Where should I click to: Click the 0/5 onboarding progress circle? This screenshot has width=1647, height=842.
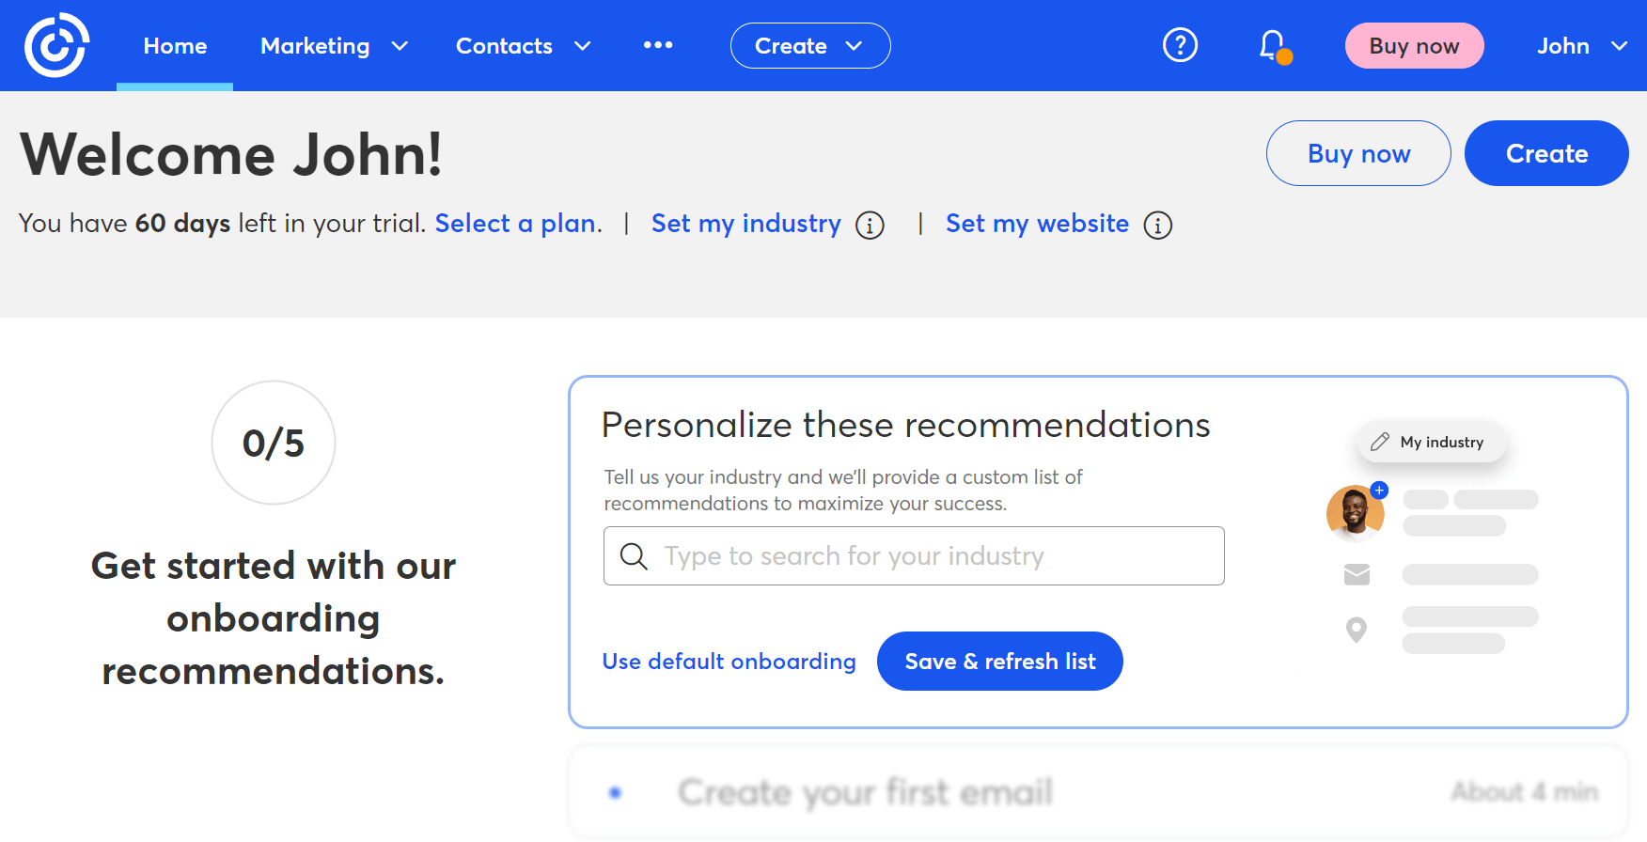click(273, 443)
